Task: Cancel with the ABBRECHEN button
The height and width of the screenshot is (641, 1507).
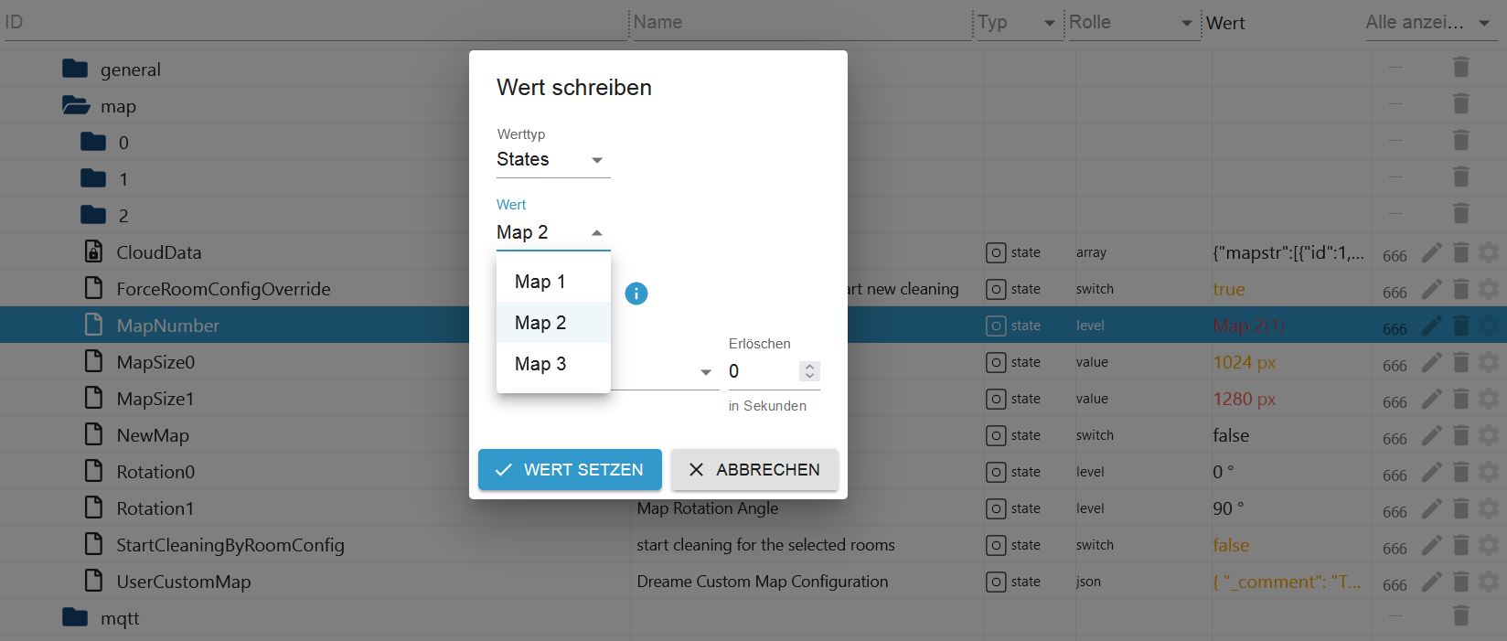Action: [x=754, y=470]
